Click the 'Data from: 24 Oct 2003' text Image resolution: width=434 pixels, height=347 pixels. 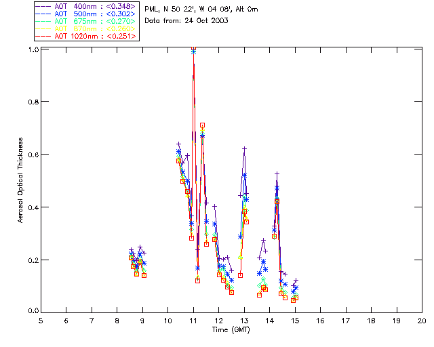pos(186,21)
